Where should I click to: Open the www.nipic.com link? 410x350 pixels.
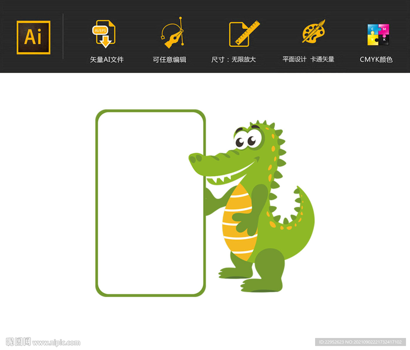tap(56, 342)
